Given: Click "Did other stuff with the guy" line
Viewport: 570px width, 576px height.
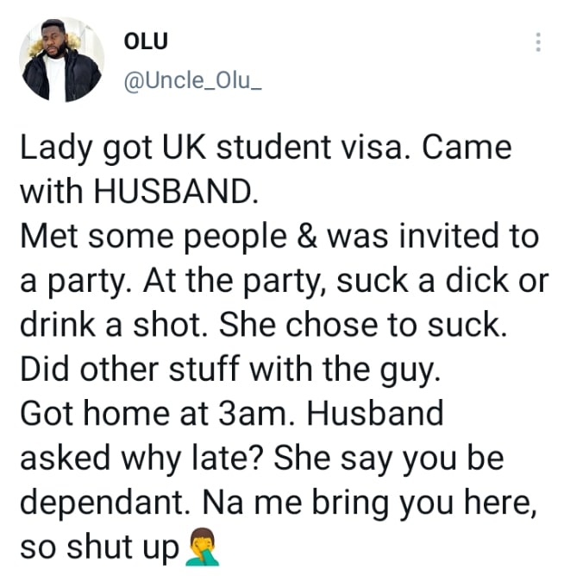Looking at the screenshot, I should coord(230,371).
